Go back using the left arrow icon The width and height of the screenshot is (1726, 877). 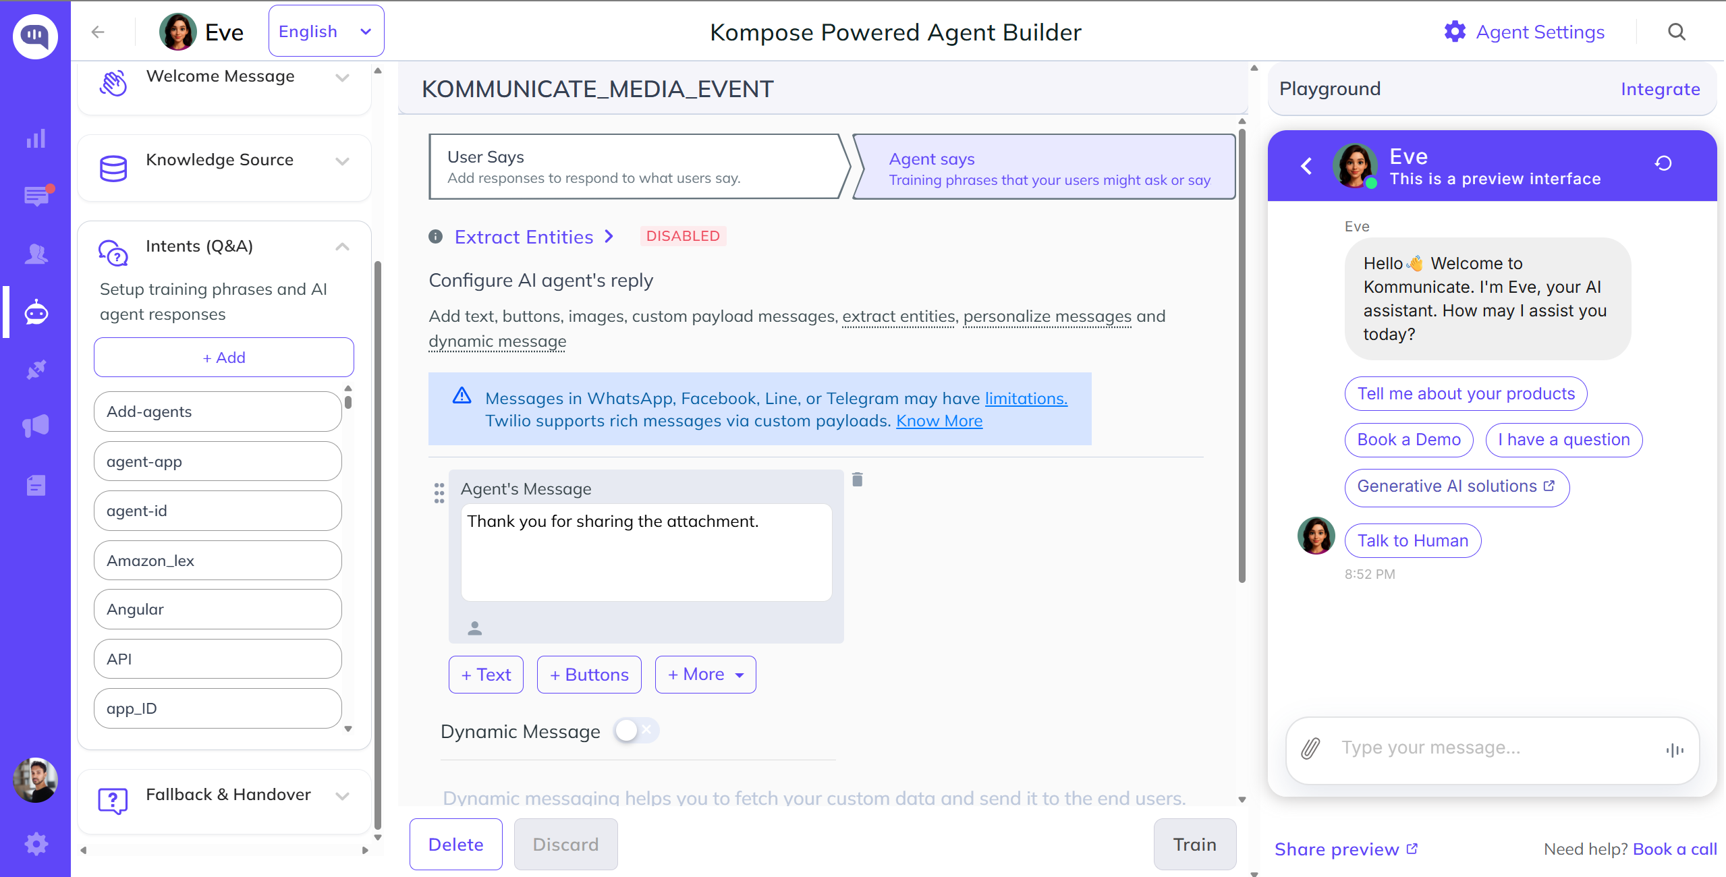[98, 32]
